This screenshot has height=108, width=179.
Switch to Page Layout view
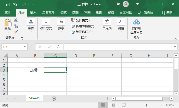tap(113, 105)
